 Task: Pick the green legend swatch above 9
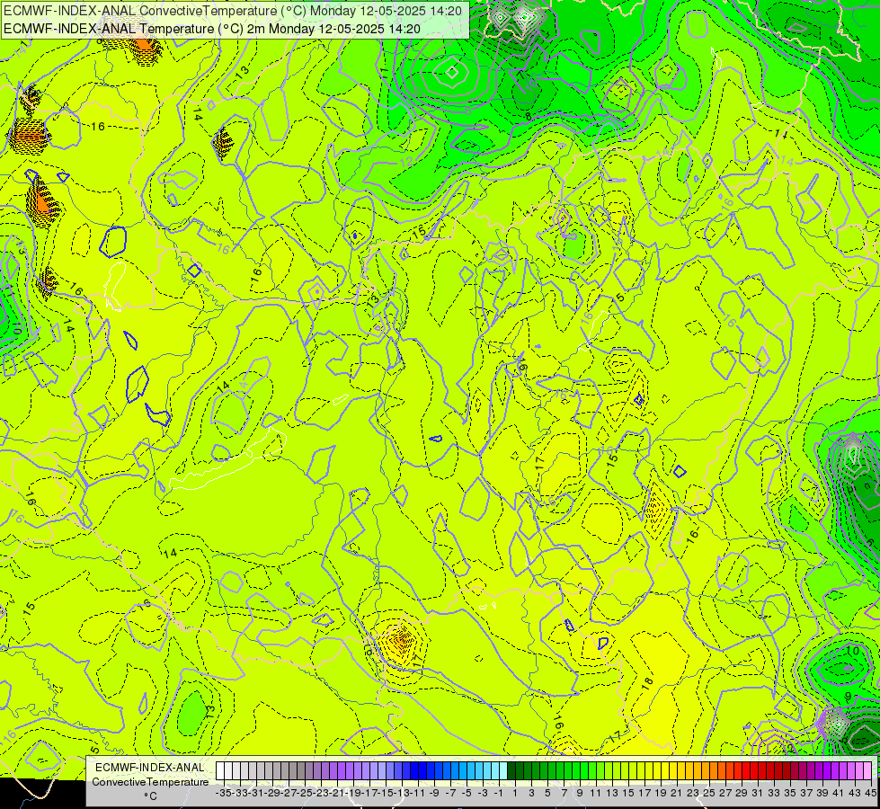576,770
